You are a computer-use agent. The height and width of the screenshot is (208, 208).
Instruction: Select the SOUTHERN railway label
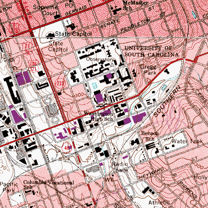point(167,101)
